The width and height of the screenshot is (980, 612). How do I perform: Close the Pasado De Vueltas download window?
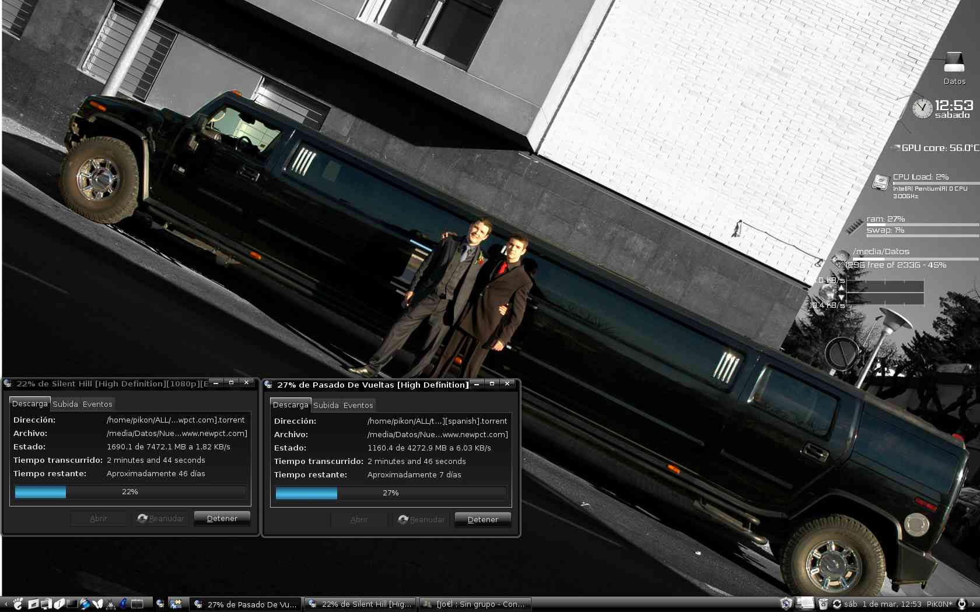point(508,384)
